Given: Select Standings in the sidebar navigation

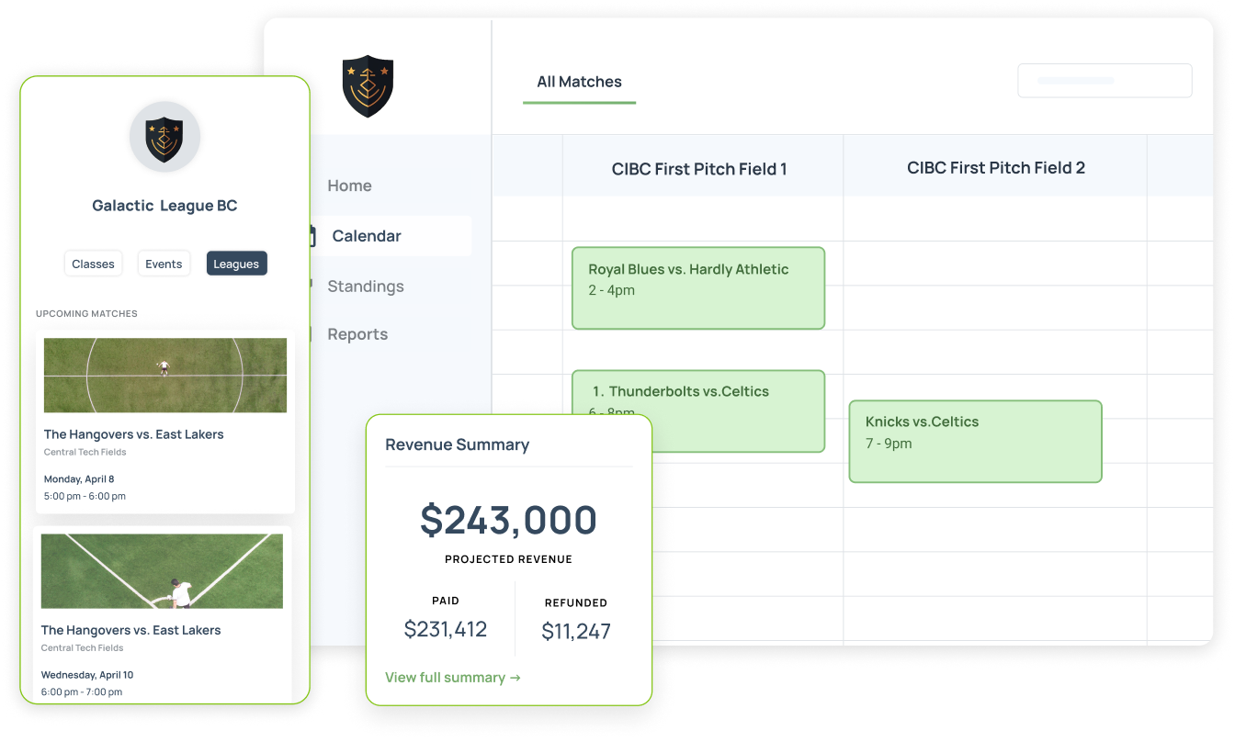Looking at the screenshot, I should 365,287.
